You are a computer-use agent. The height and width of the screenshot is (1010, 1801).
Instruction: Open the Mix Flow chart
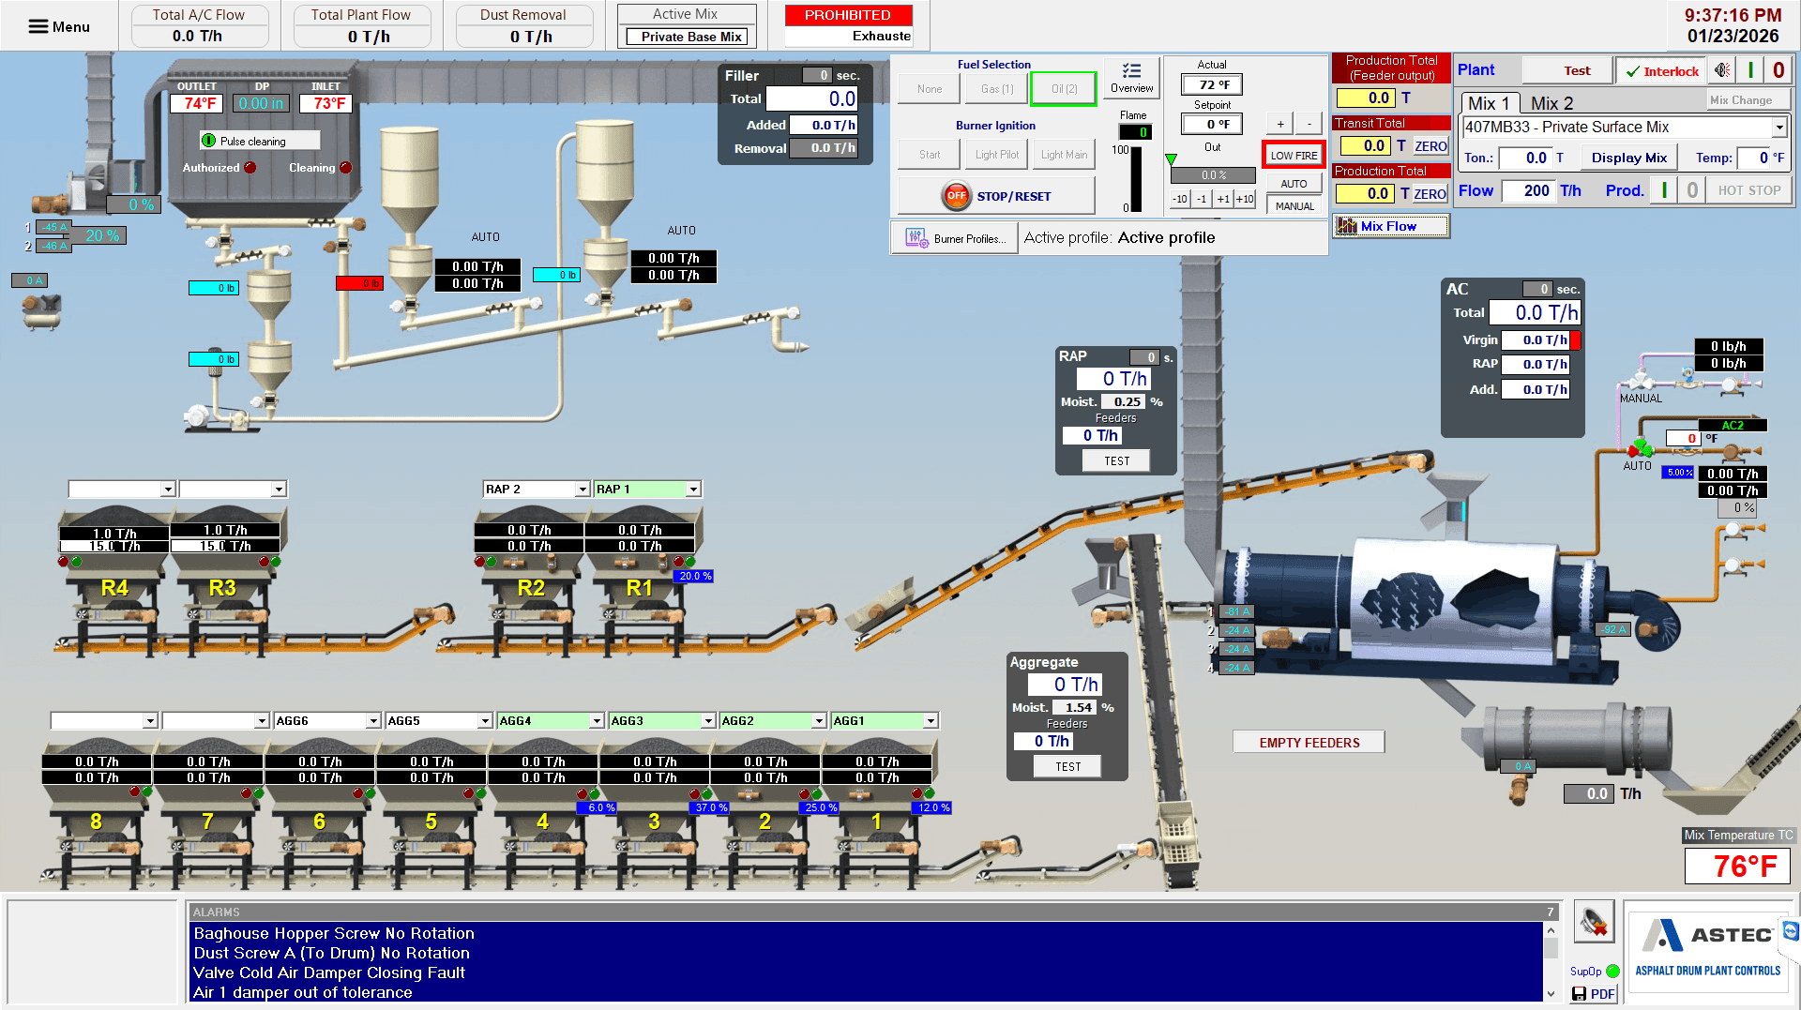click(1391, 225)
